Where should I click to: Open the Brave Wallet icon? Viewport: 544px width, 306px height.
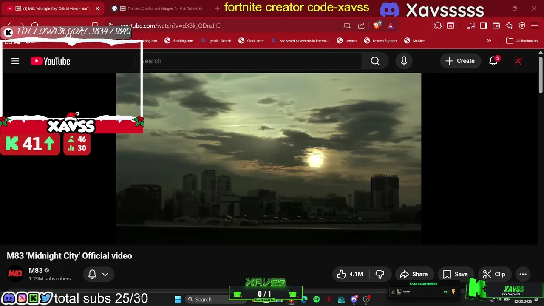(x=496, y=25)
